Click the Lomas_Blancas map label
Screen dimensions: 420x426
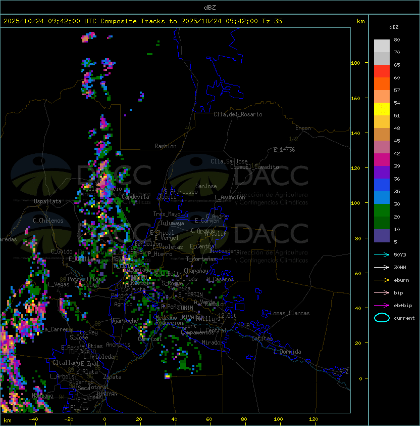click(290, 313)
